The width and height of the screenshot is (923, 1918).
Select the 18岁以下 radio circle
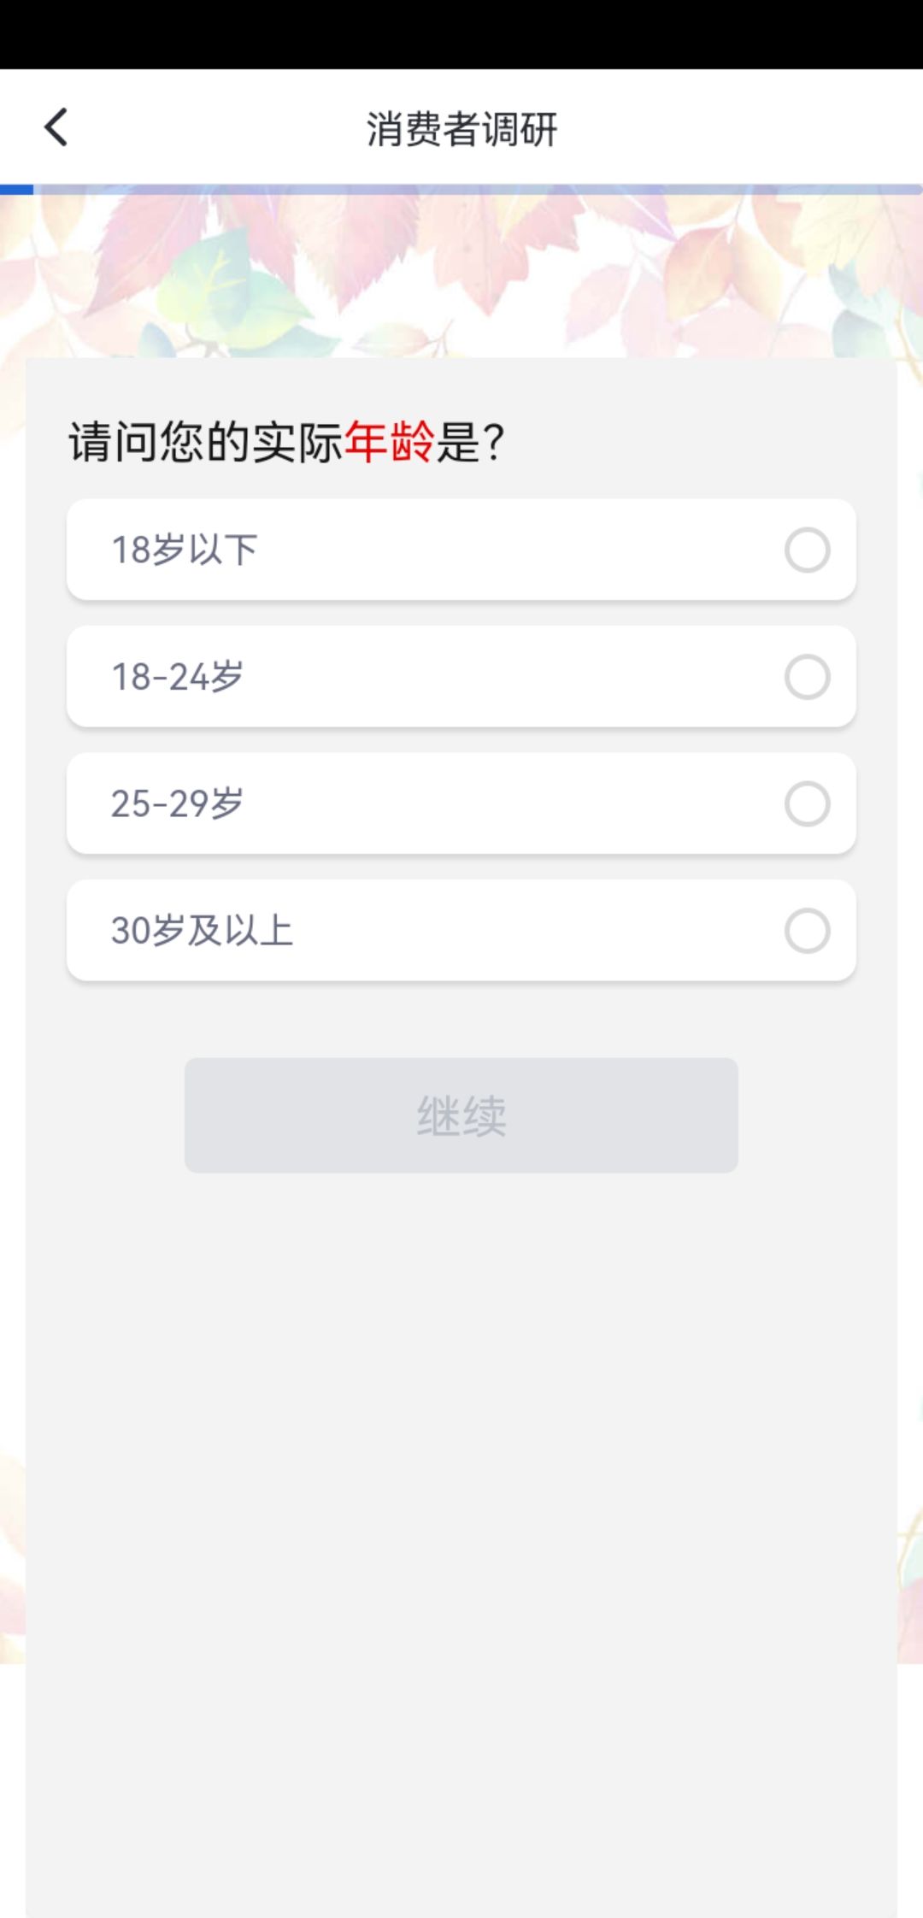click(x=807, y=550)
